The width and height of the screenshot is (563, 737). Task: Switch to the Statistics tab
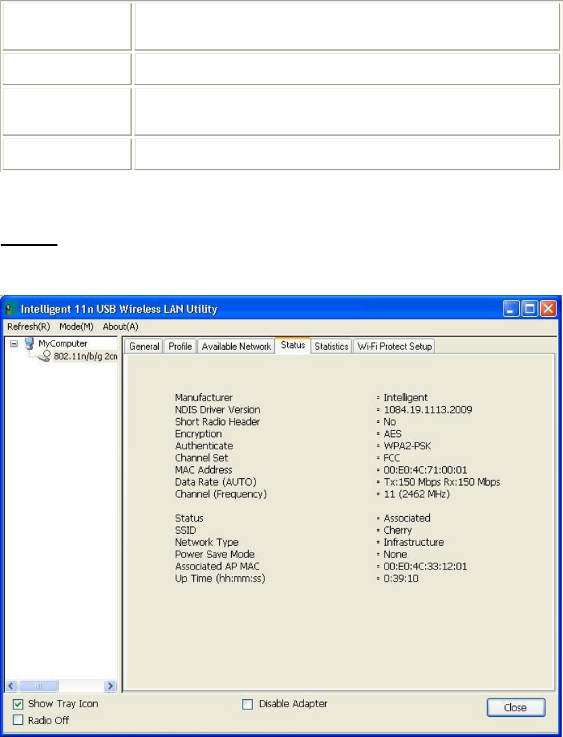click(x=331, y=347)
